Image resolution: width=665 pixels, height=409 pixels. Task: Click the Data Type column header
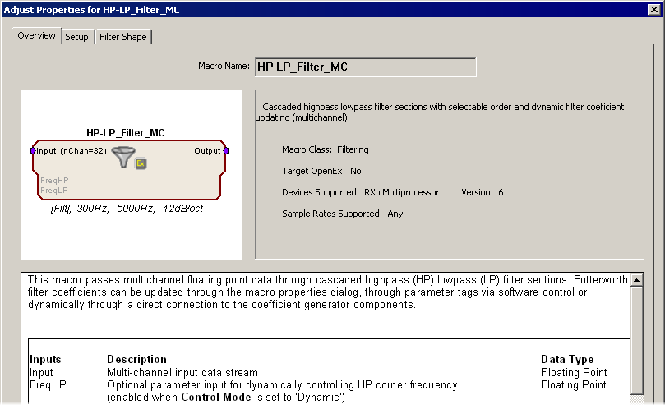(567, 360)
